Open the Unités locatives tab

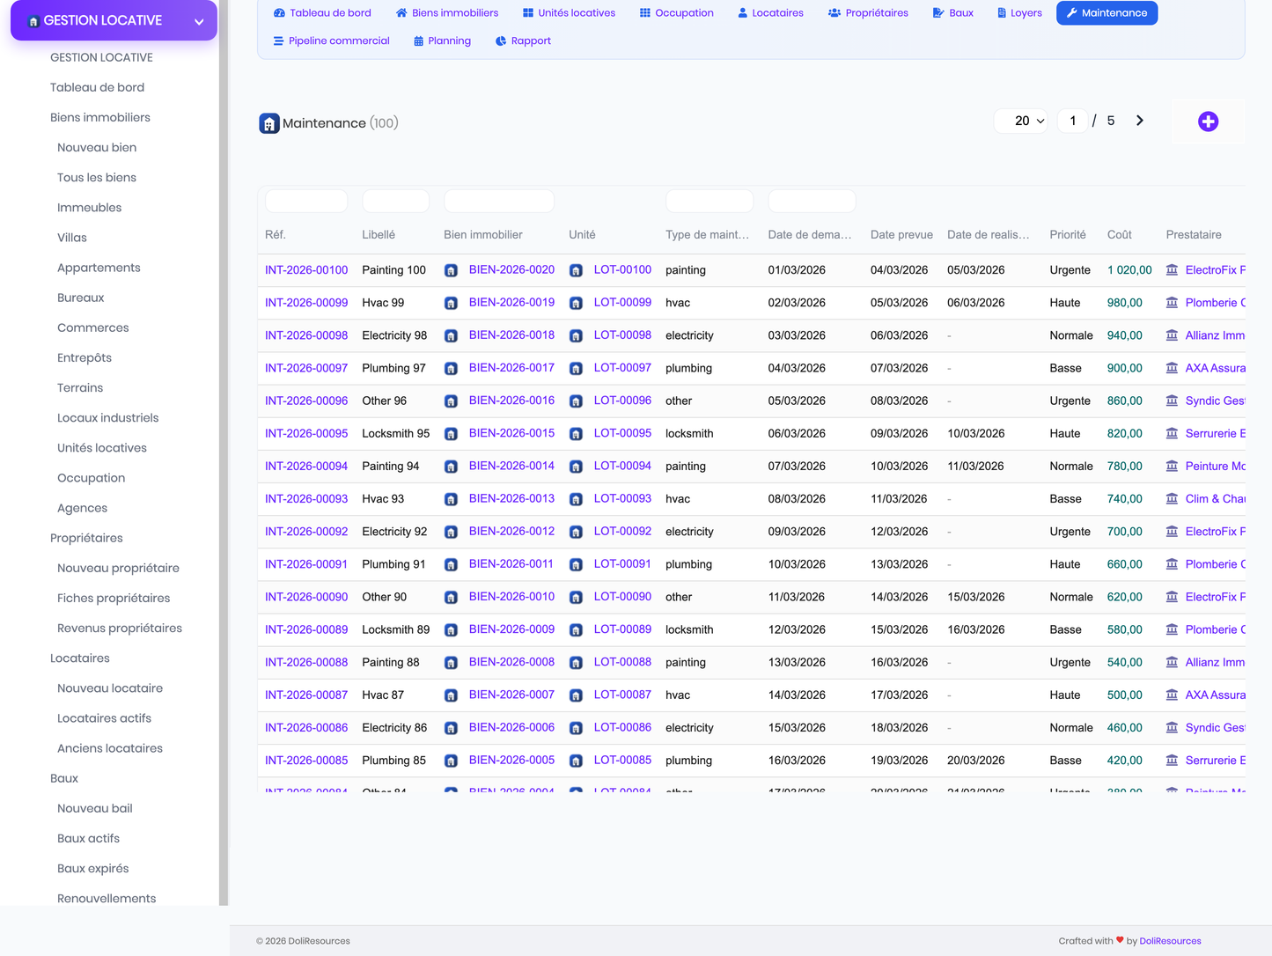point(569,13)
